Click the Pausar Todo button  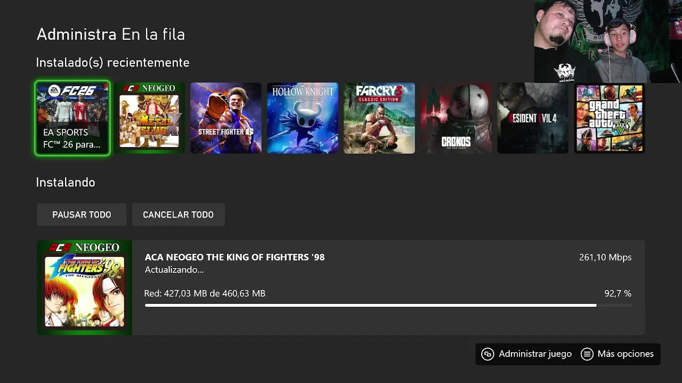(x=82, y=215)
